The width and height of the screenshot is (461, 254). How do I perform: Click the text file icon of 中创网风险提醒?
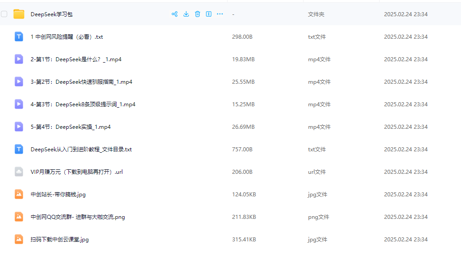pyautogui.click(x=19, y=37)
